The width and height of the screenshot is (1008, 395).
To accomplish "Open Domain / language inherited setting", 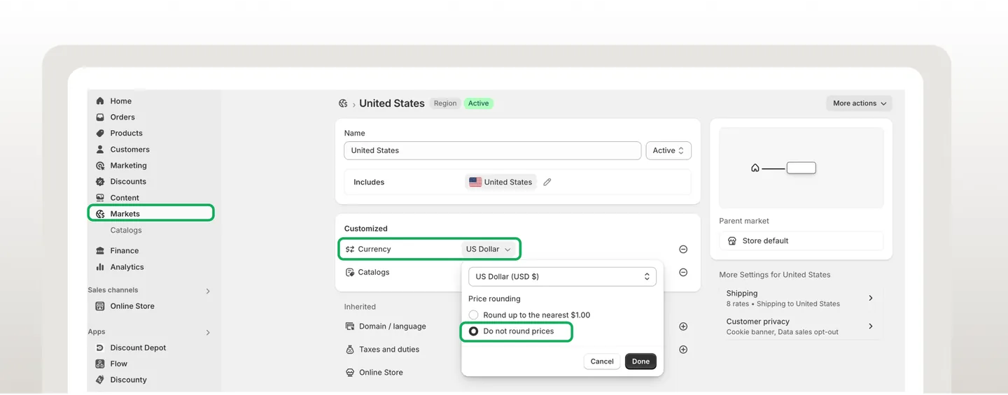I will click(x=392, y=326).
